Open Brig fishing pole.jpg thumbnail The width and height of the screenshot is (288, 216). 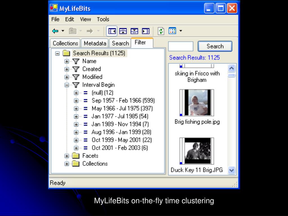click(197, 103)
